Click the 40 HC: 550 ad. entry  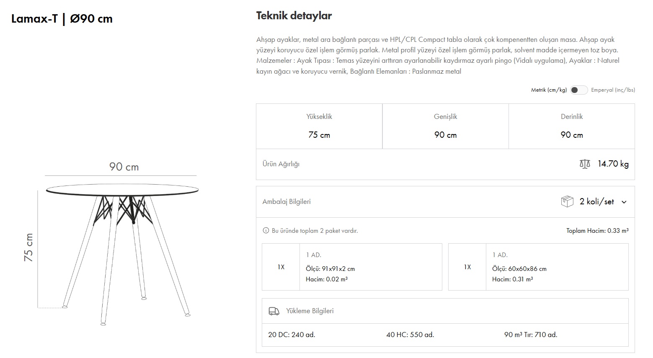pyautogui.click(x=410, y=335)
